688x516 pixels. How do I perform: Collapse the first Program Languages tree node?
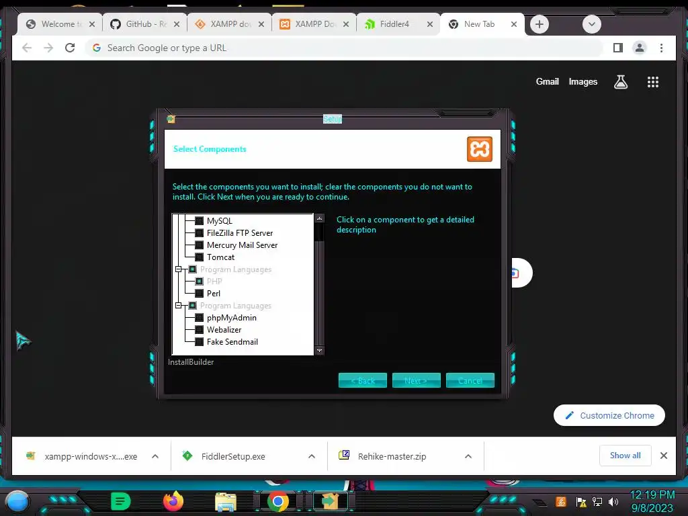pos(178,269)
